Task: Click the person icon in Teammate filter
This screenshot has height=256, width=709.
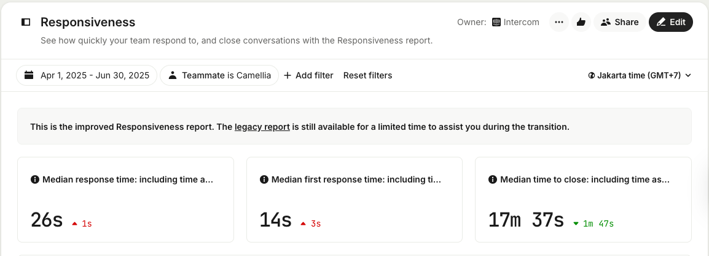Action: [173, 75]
